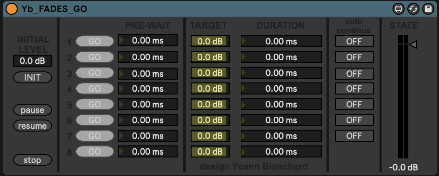Trigger GO button for fade 8

[94, 151]
